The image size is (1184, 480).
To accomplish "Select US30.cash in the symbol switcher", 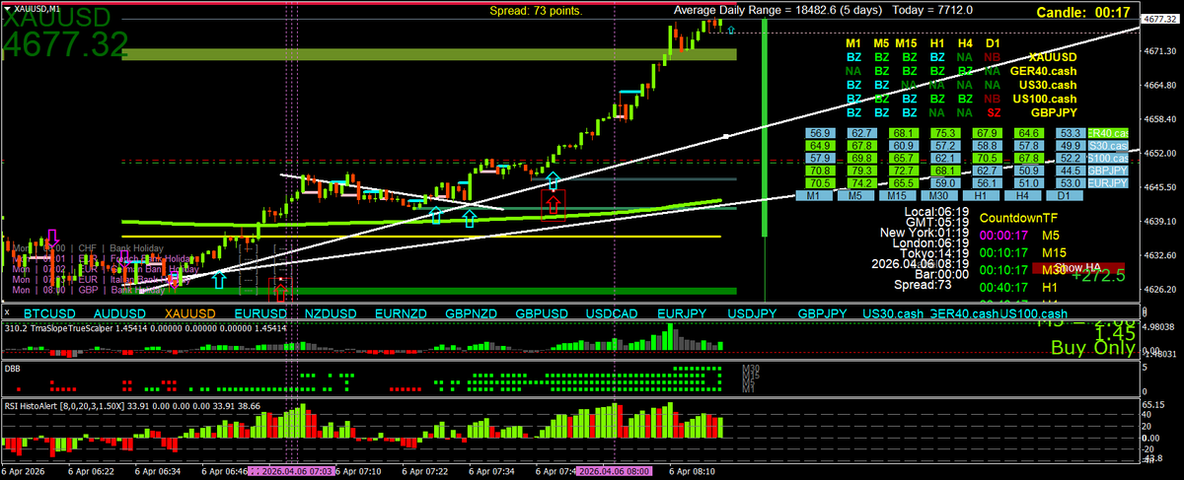I will [893, 312].
